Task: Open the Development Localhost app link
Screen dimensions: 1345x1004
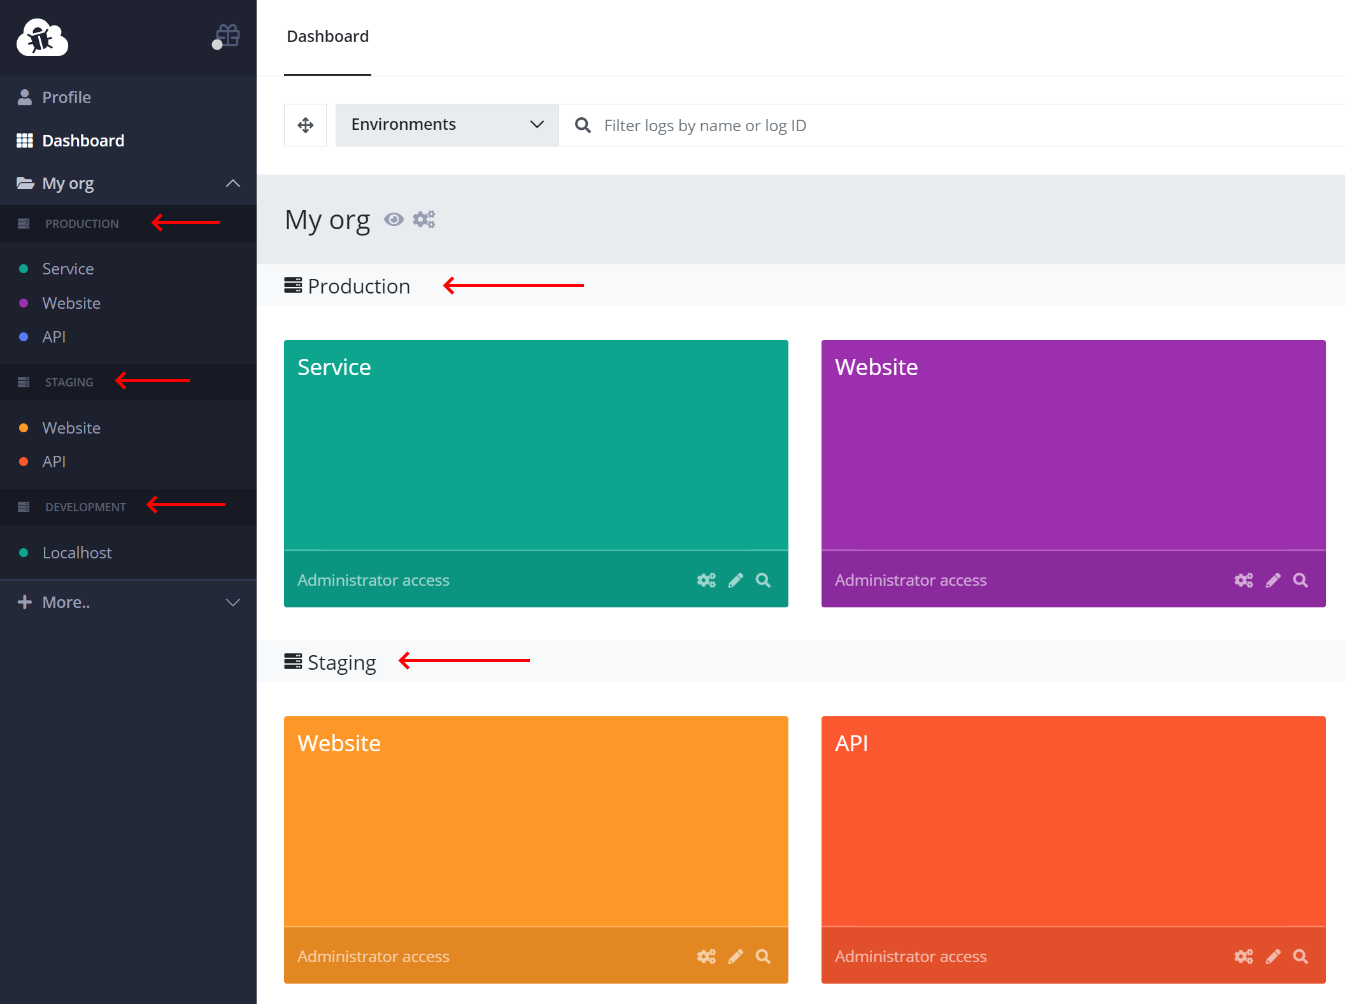Action: click(76, 551)
